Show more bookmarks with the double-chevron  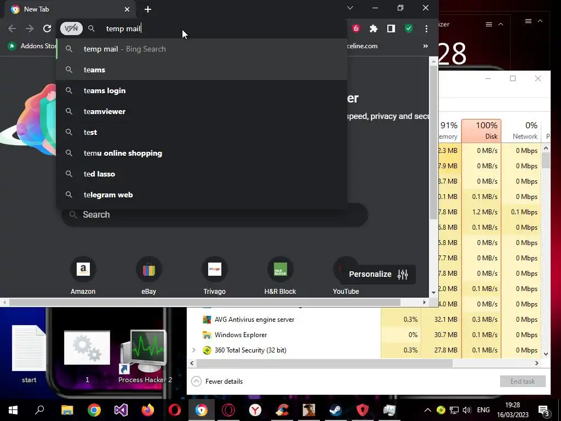[425, 46]
